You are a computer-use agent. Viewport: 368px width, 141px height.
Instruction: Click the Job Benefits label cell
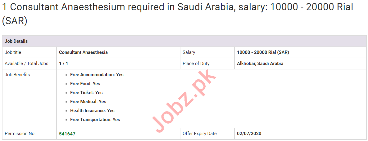pos(17,75)
